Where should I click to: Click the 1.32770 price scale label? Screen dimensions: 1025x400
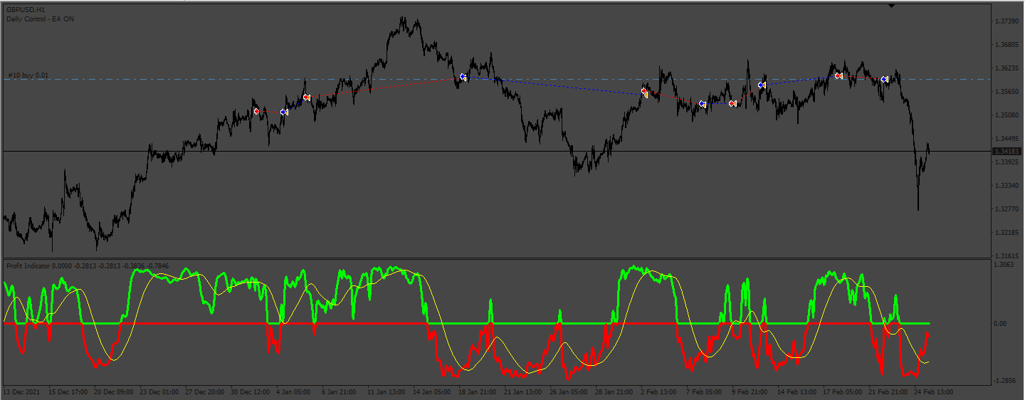tap(1008, 209)
